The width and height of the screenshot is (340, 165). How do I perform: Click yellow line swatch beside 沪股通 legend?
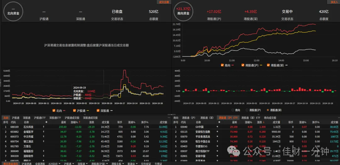(88, 110)
